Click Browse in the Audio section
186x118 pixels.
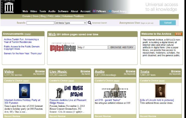[130, 71]
